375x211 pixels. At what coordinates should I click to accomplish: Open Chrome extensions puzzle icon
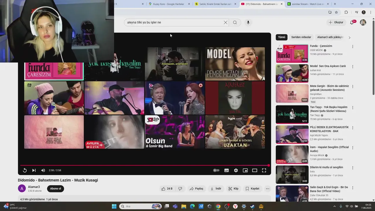pyautogui.click(x=346, y=12)
